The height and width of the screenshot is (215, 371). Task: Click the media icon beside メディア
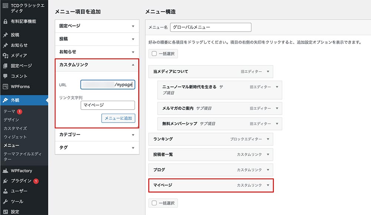5,56
